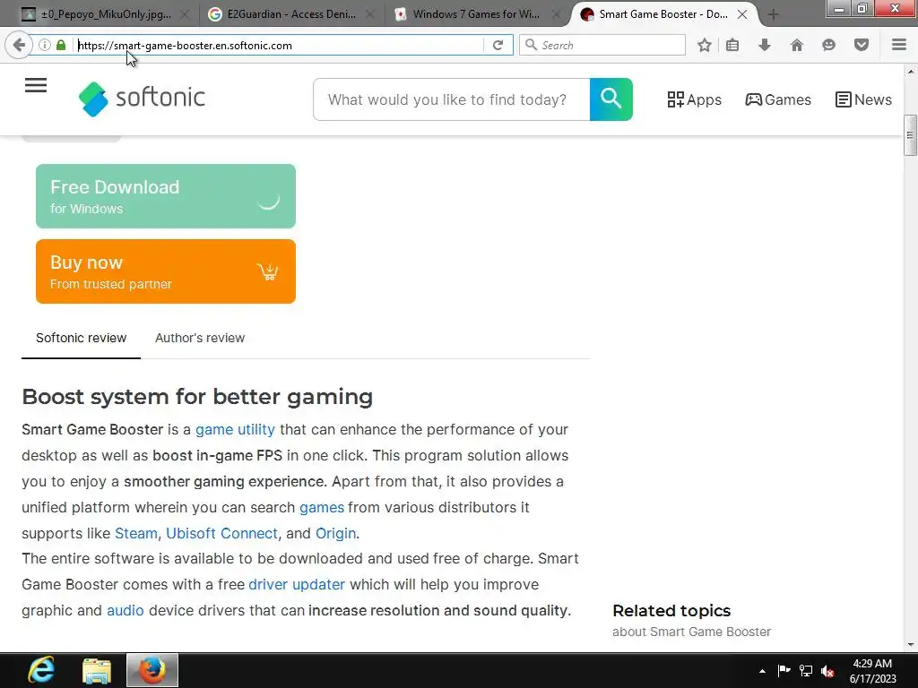
Task: Follow the 'games' link in review
Action: 322,507
